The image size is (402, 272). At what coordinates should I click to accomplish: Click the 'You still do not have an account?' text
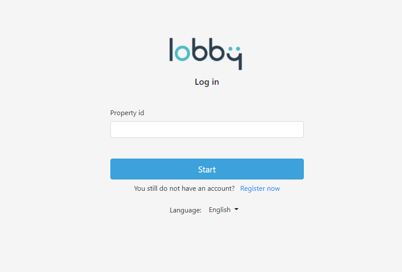[184, 189]
